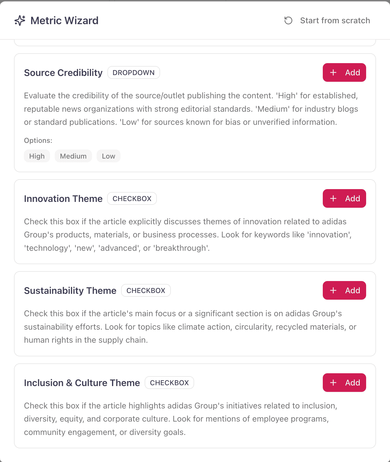Viewport: 390px width, 462px height.
Task: Click the CHECKBOX badge beside Inclusion & Culture Theme
Action: 169,383
